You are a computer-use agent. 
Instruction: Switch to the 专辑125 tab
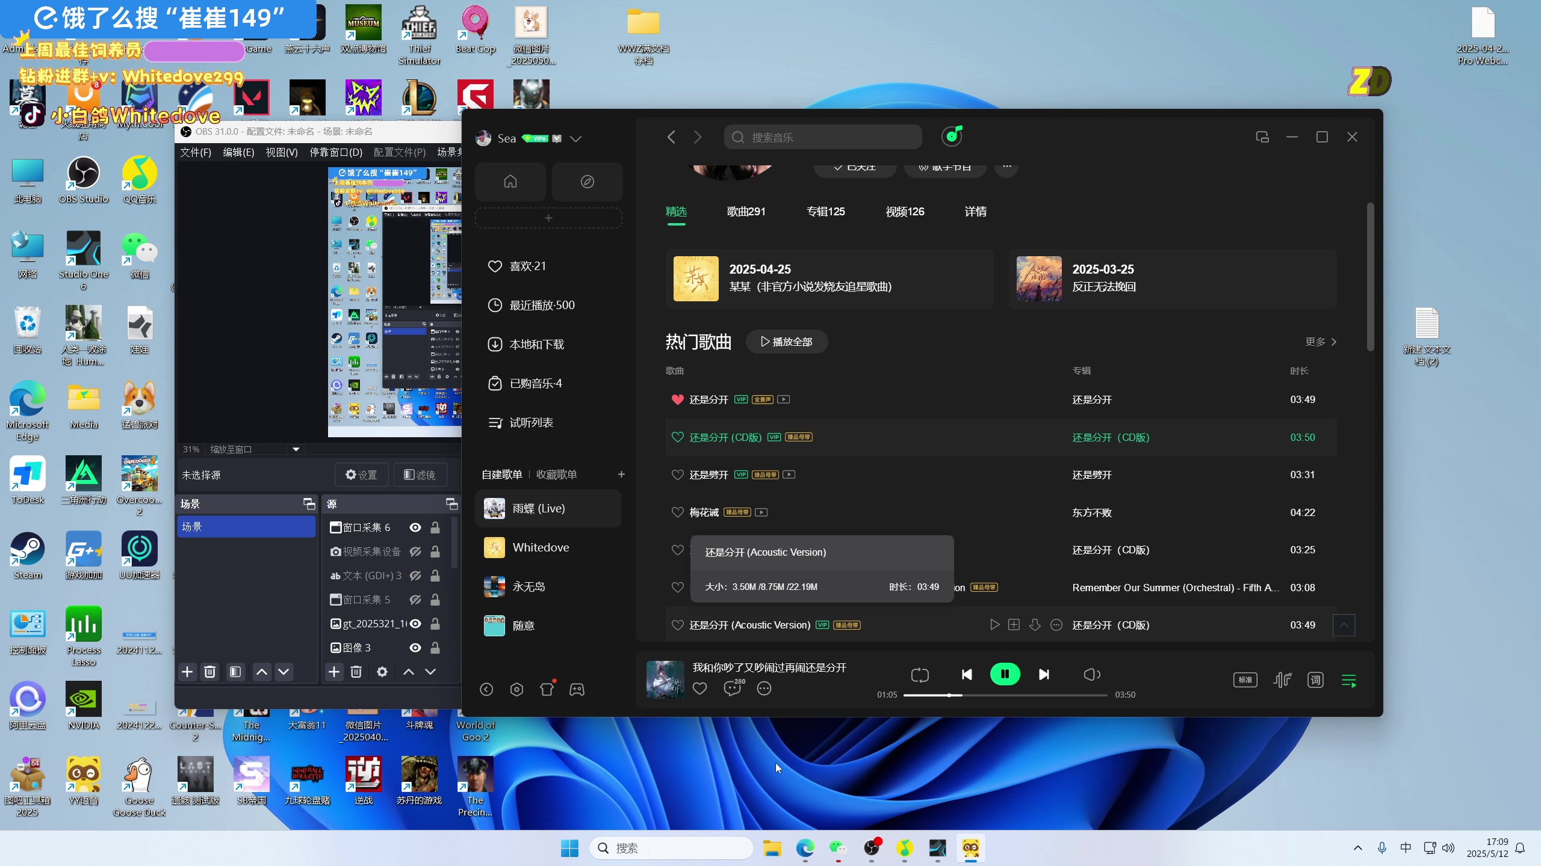[x=825, y=212]
